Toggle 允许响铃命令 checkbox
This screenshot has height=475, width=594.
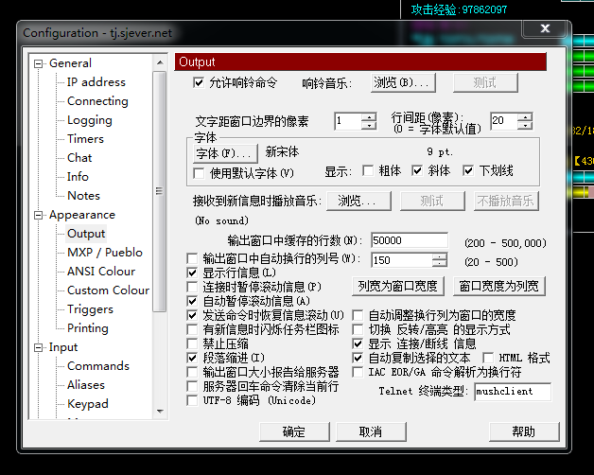coord(198,82)
